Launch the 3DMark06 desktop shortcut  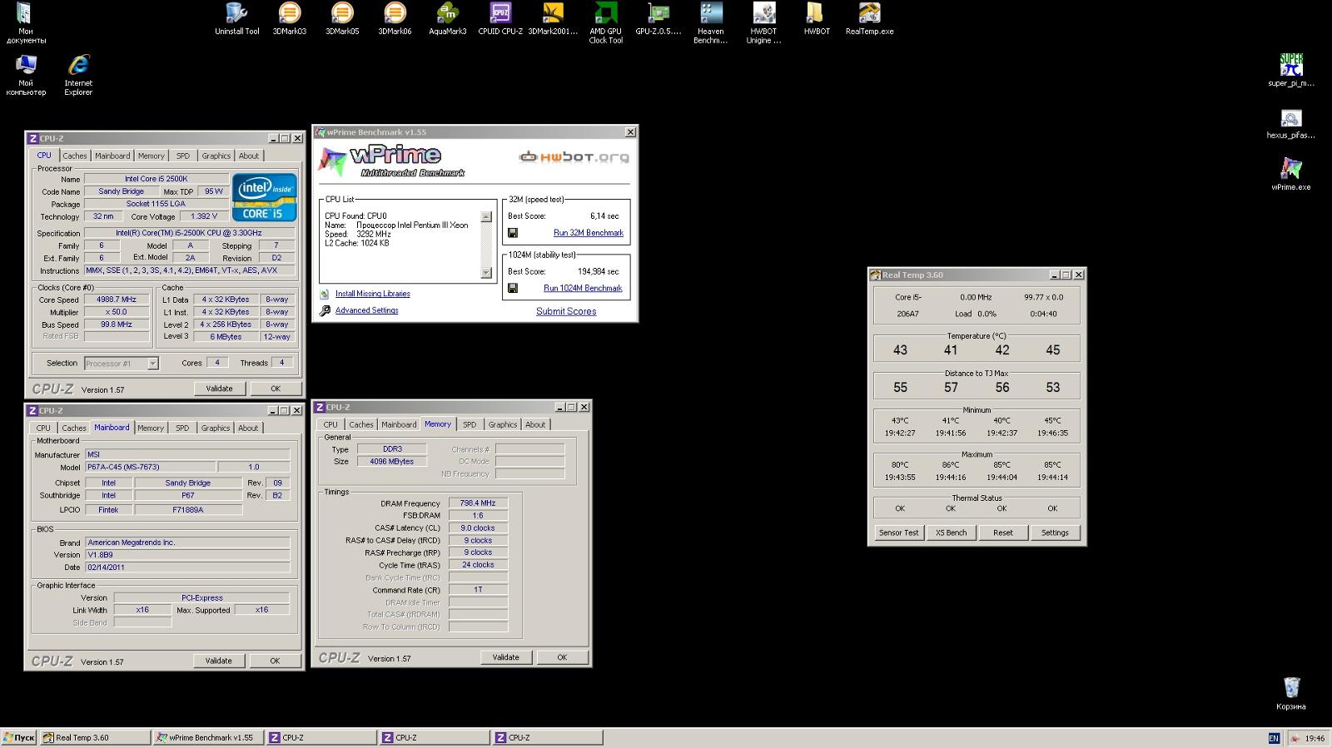coord(395,18)
